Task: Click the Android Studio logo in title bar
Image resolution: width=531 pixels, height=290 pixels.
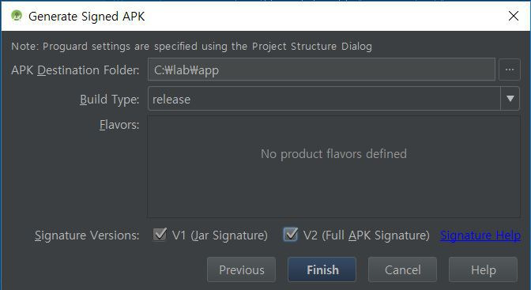Action: pos(17,16)
